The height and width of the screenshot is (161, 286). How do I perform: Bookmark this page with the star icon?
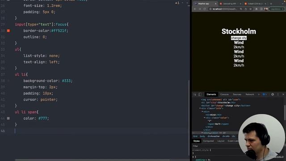[x=251, y=9]
